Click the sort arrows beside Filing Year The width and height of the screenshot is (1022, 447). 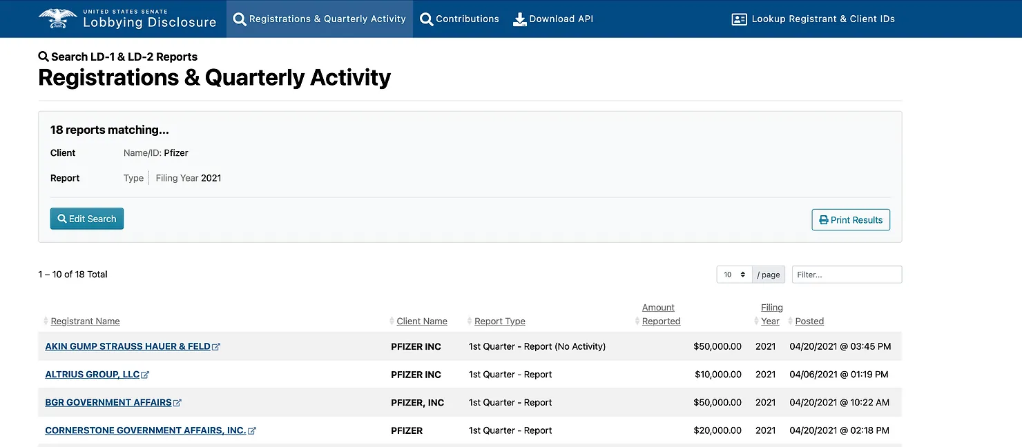[x=756, y=321]
